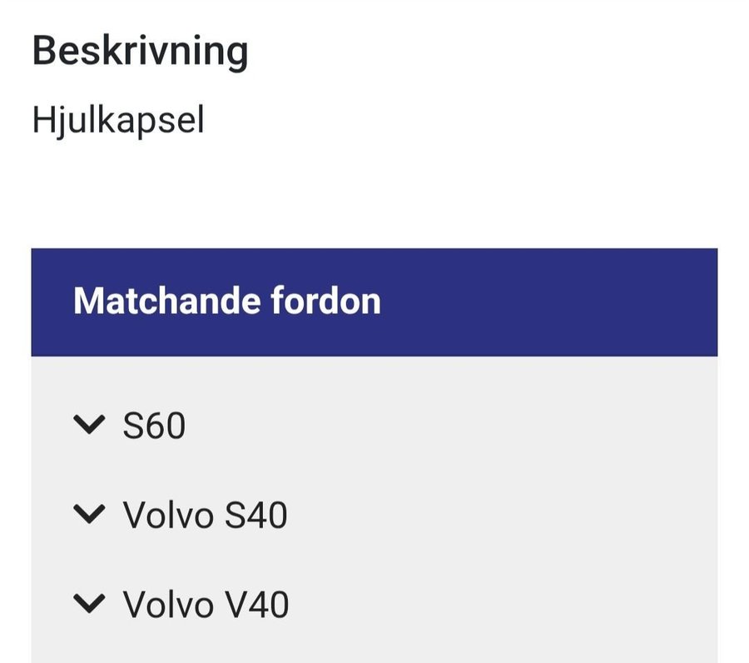749x663 pixels.
Task: Select the Volvo S40 model label
Action: (205, 515)
